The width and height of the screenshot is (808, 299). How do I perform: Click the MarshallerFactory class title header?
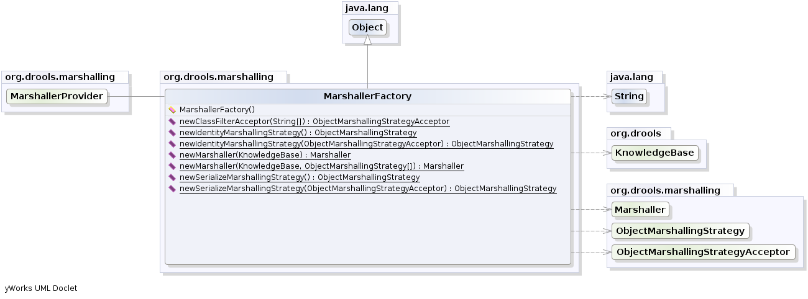pyautogui.click(x=367, y=97)
